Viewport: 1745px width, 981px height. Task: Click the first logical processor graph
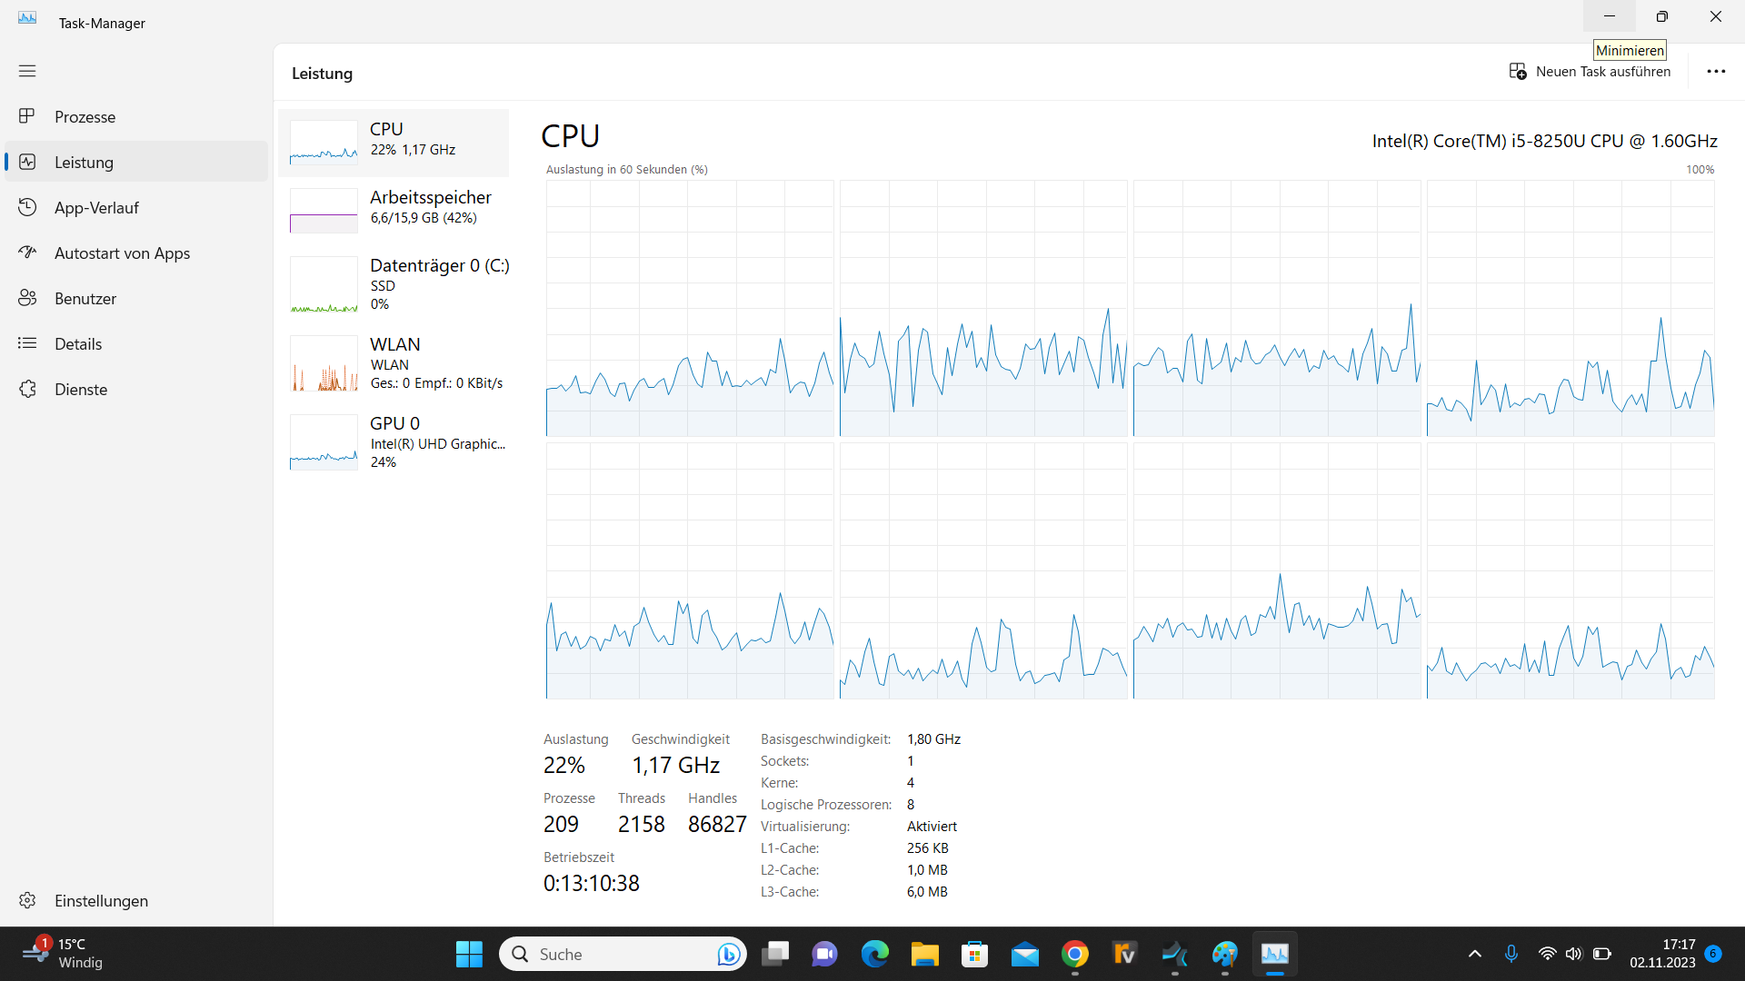point(690,308)
